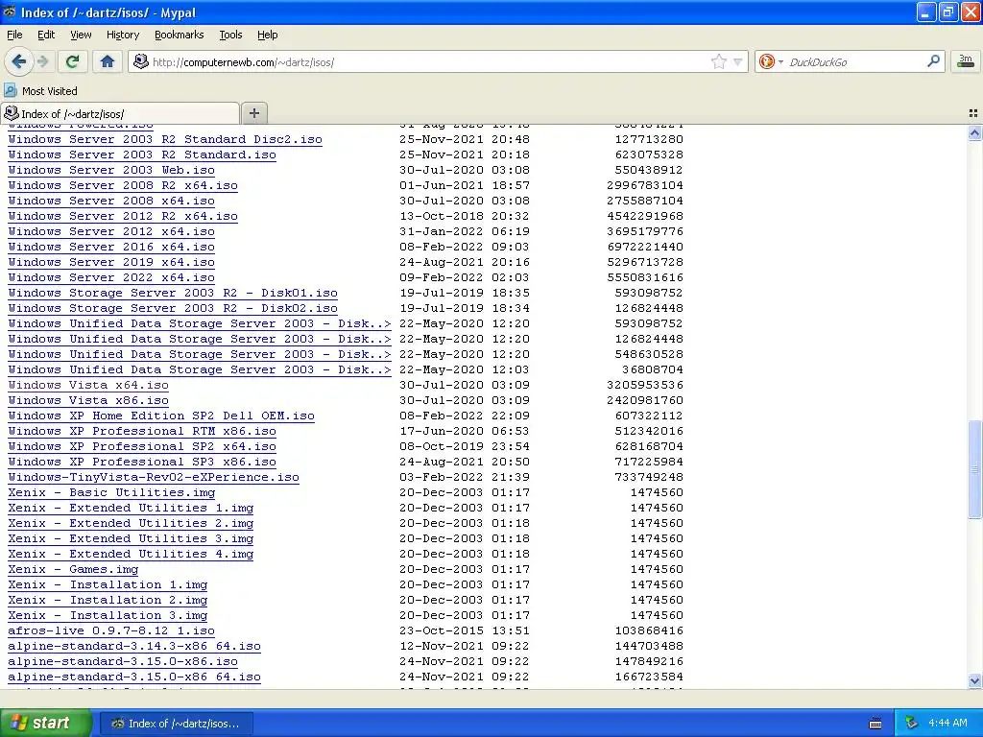Click Windows XP Professional SP3 x86.iso

click(142, 462)
